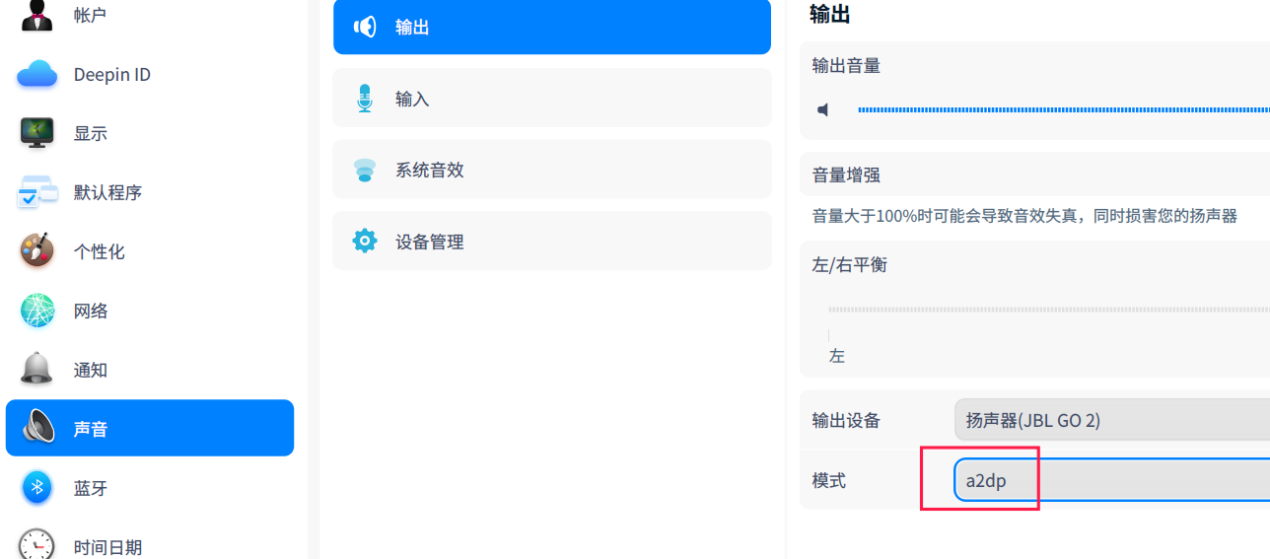Click the 音量增强 label
This screenshot has height=559, width=1270.
(846, 175)
